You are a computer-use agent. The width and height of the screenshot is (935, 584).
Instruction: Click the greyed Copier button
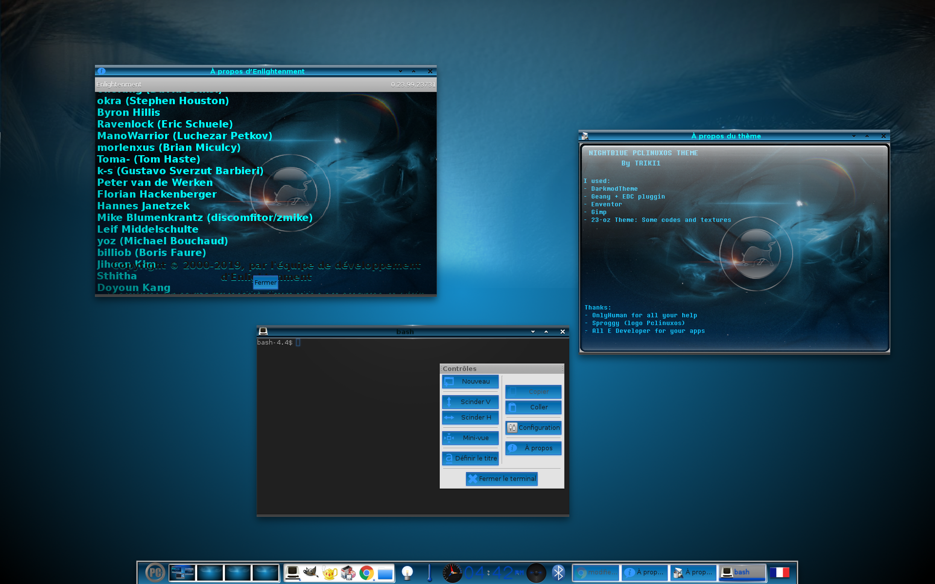tap(533, 392)
